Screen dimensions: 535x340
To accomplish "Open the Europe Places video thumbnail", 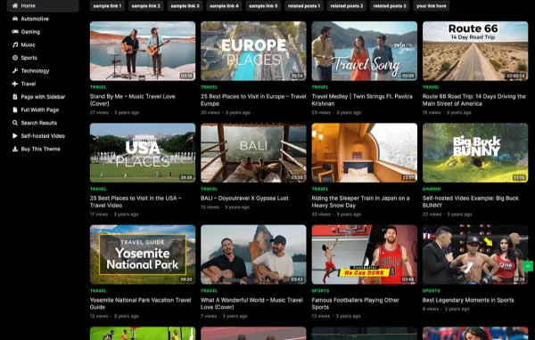I will [x=253, y=51].
